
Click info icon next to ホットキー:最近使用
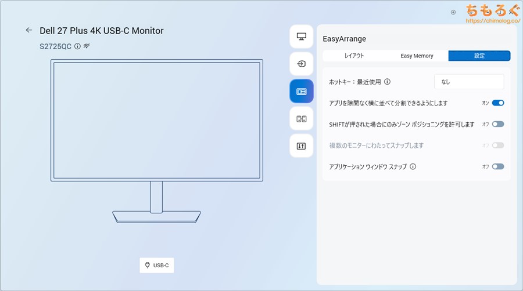(387, 82)
